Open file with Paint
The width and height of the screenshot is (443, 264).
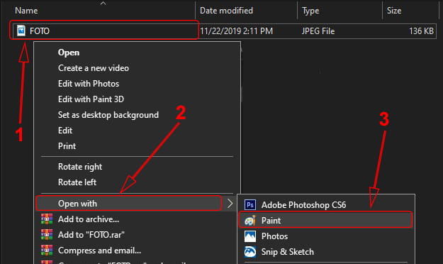coord(271,221)
